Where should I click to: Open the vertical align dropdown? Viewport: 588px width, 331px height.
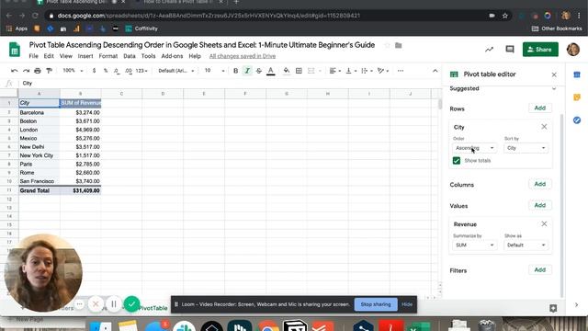pos(351,71)
